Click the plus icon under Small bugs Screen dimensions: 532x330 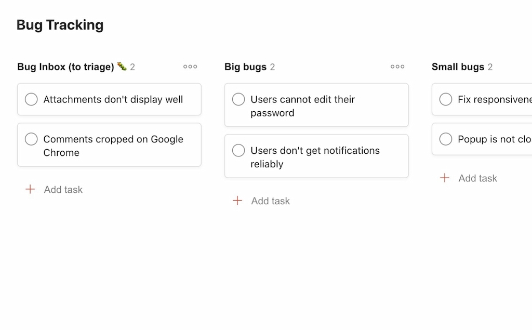pos(445,178)
